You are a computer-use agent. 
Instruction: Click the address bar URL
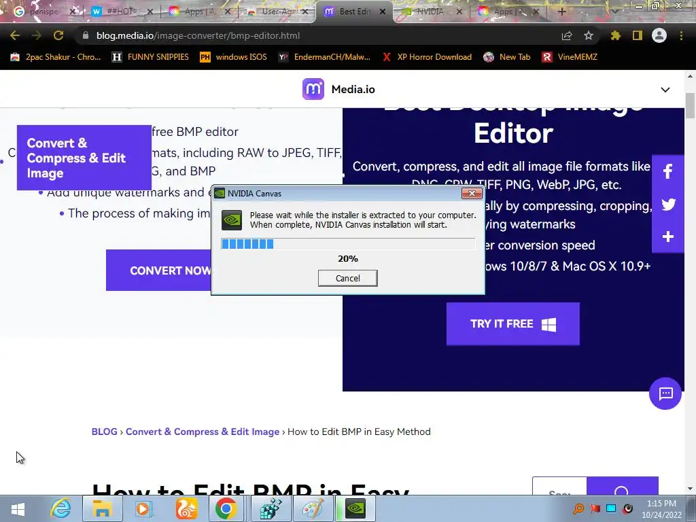point(198,35)
